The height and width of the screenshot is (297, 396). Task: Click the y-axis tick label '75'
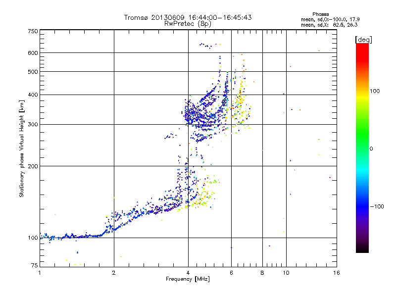click(35, 265)
